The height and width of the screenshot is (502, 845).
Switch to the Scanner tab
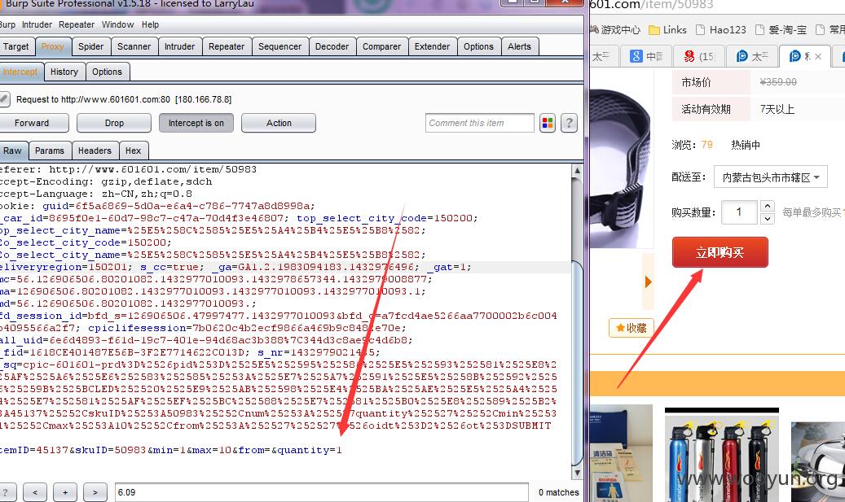click(x=134, y=47)
